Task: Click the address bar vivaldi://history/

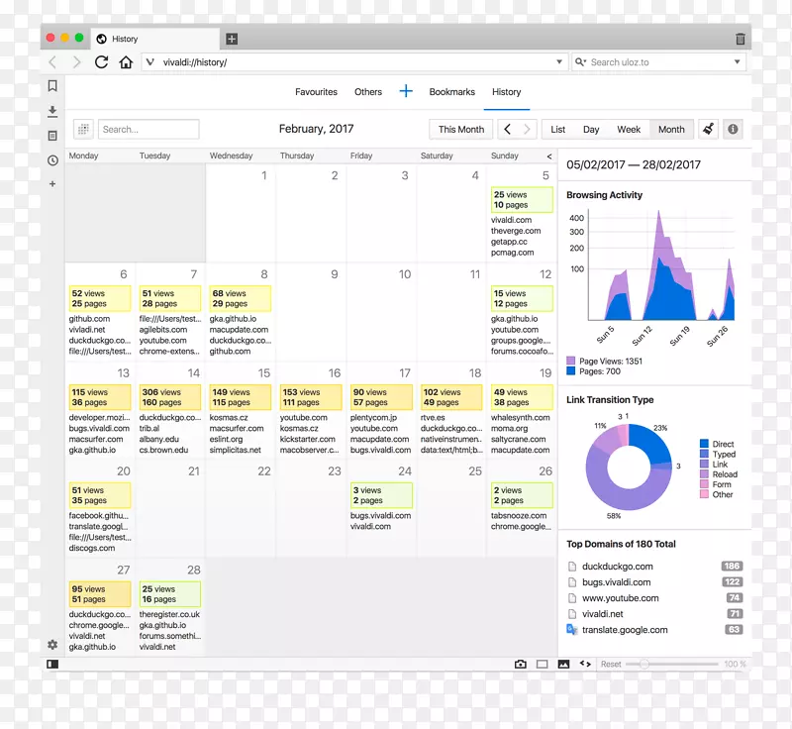Action: [353, 62]
